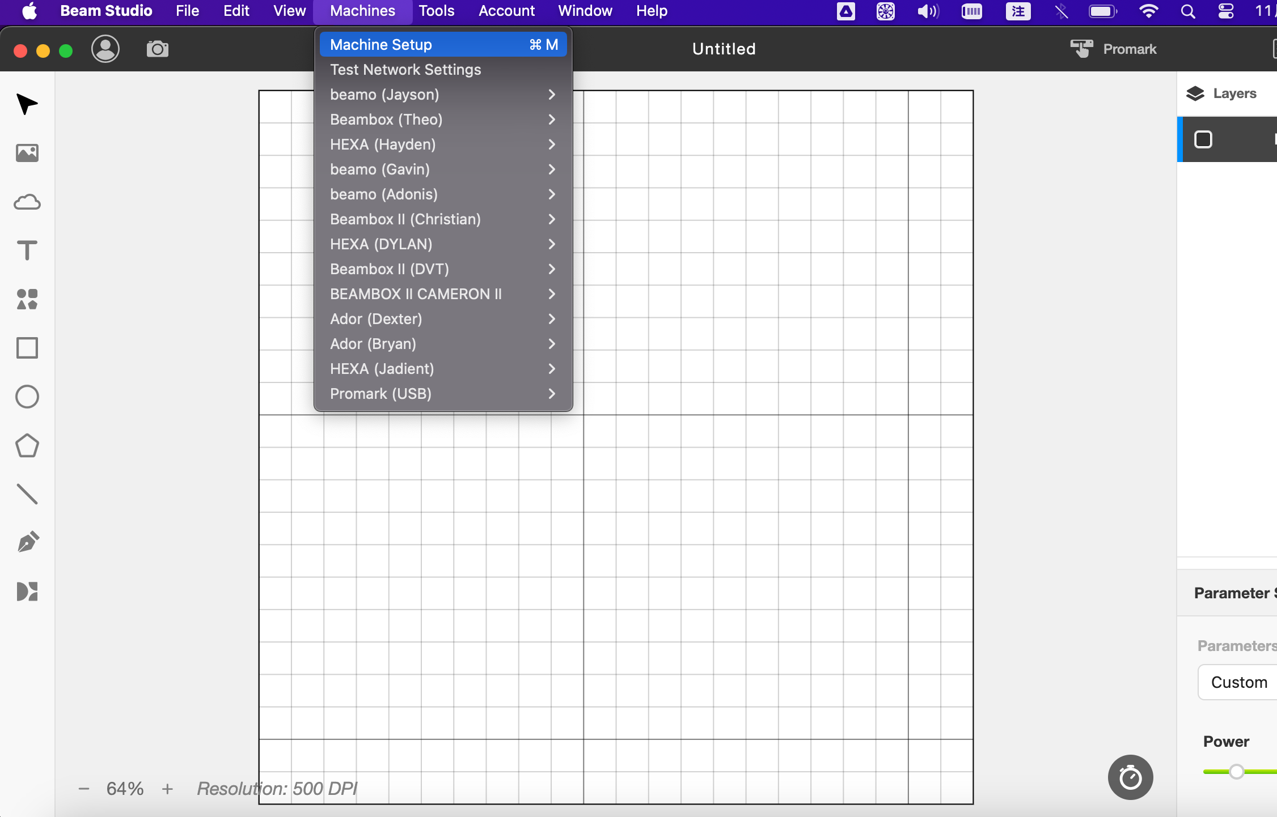The height and width of the screenshot is (817, 1277).
Task: Select the Rectangle tool
Action: tap(27, 348)
